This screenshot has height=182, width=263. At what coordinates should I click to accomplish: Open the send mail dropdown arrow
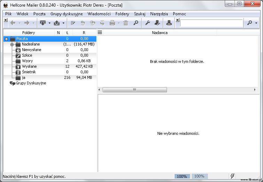point(63,23)
